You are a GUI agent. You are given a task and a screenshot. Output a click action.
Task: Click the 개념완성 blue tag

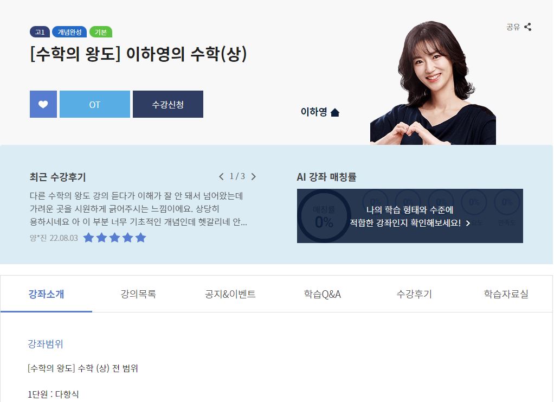click(x=69, y=32)
